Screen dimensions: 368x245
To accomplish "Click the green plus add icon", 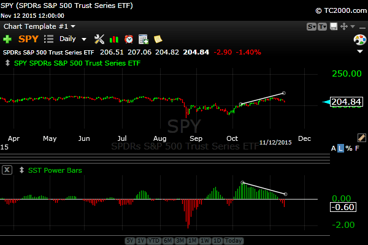I will tap(7, 39).
